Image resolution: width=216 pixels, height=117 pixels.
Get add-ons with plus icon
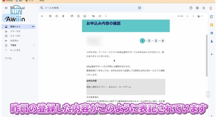point(212,54)
